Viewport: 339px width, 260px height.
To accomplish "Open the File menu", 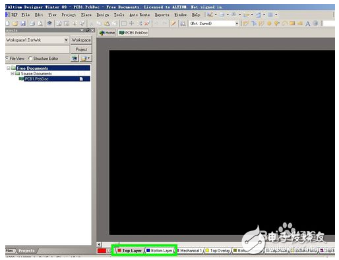I will click(26, 15).
